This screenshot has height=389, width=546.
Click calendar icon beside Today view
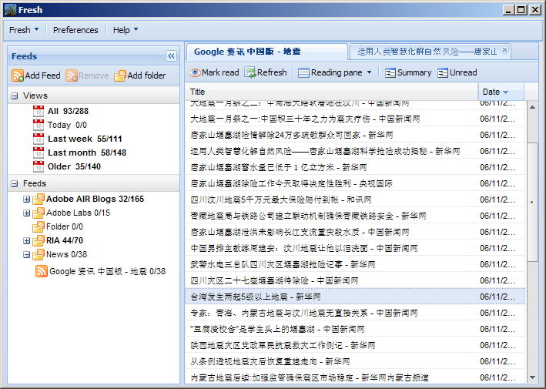pos(39,125)
